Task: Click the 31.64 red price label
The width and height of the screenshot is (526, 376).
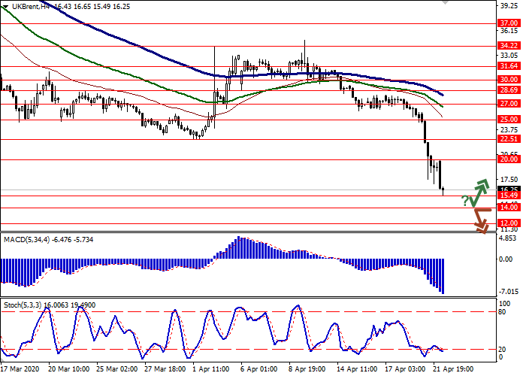Action: pyautogui.click(x=508, y=66)
